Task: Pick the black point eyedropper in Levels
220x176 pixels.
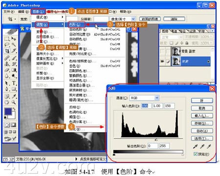Action: [195, 146]
